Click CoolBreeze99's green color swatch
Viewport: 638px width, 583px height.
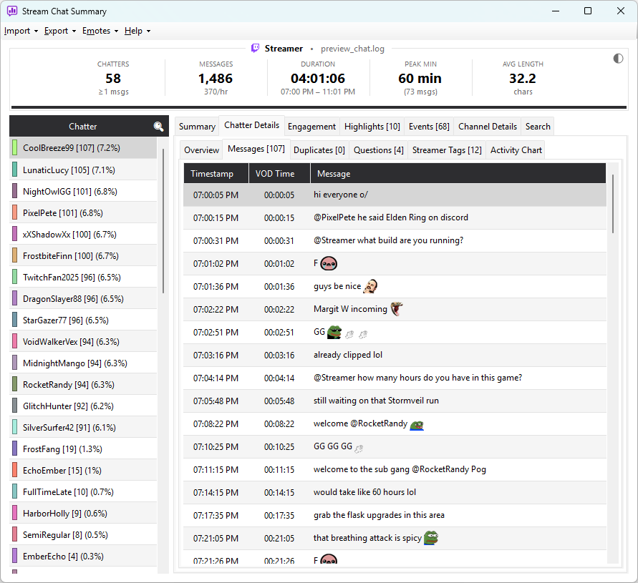(x=14, y=148)
